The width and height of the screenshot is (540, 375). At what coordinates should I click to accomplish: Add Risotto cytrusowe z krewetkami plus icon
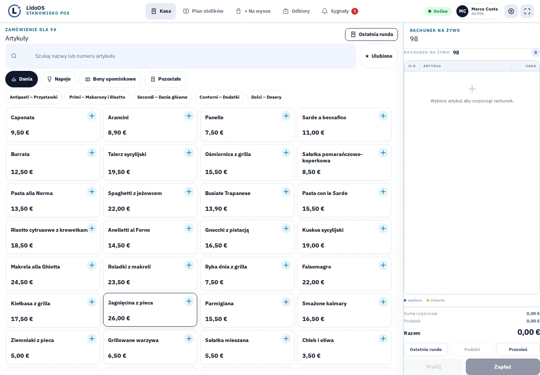click(92, 228)
